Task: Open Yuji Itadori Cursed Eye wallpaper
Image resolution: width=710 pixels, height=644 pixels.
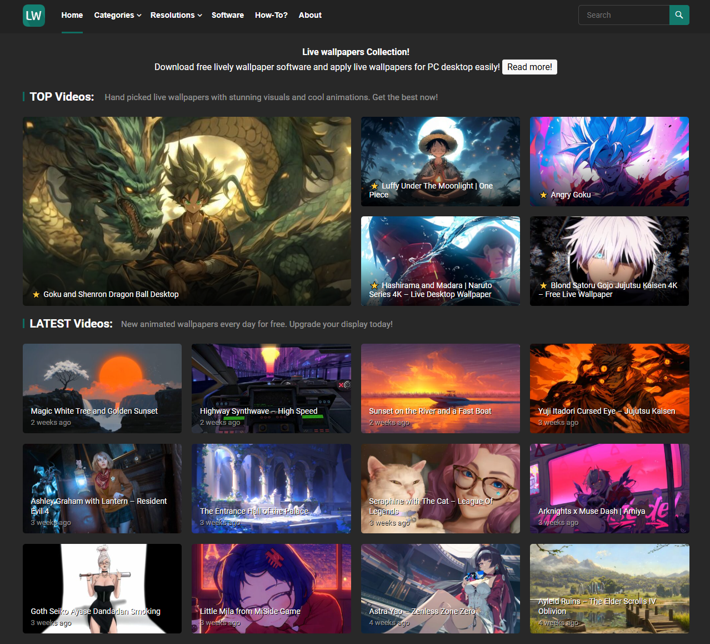Action: [609, 388]
